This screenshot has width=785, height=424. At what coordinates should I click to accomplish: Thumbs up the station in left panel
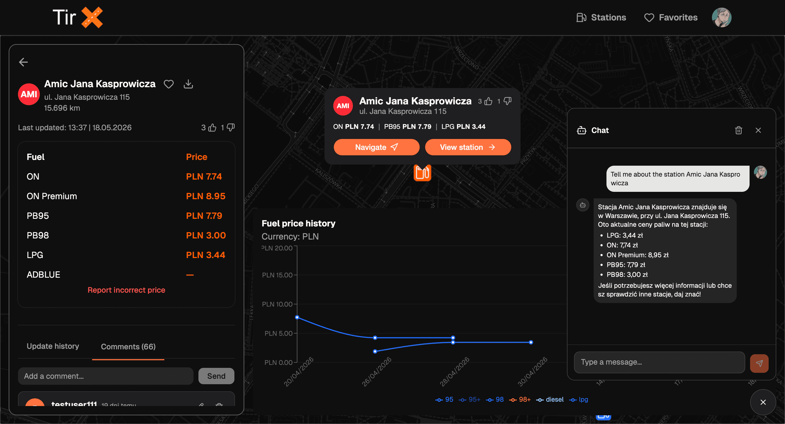(212, 128)
